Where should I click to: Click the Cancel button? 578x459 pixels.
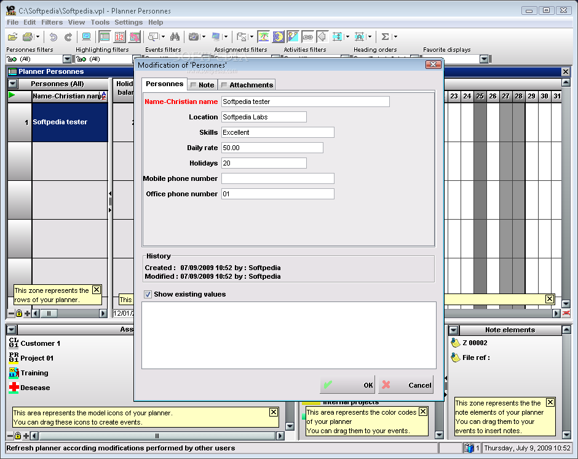click(406, 385)
